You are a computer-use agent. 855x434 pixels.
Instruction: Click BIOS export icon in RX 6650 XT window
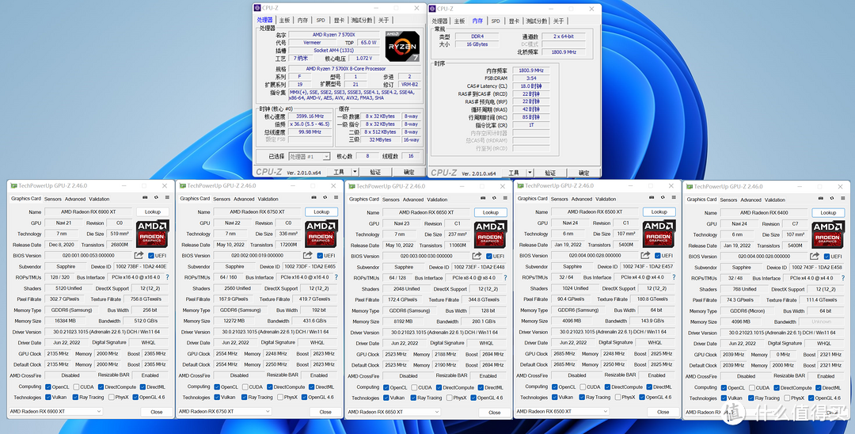point(477,256)
